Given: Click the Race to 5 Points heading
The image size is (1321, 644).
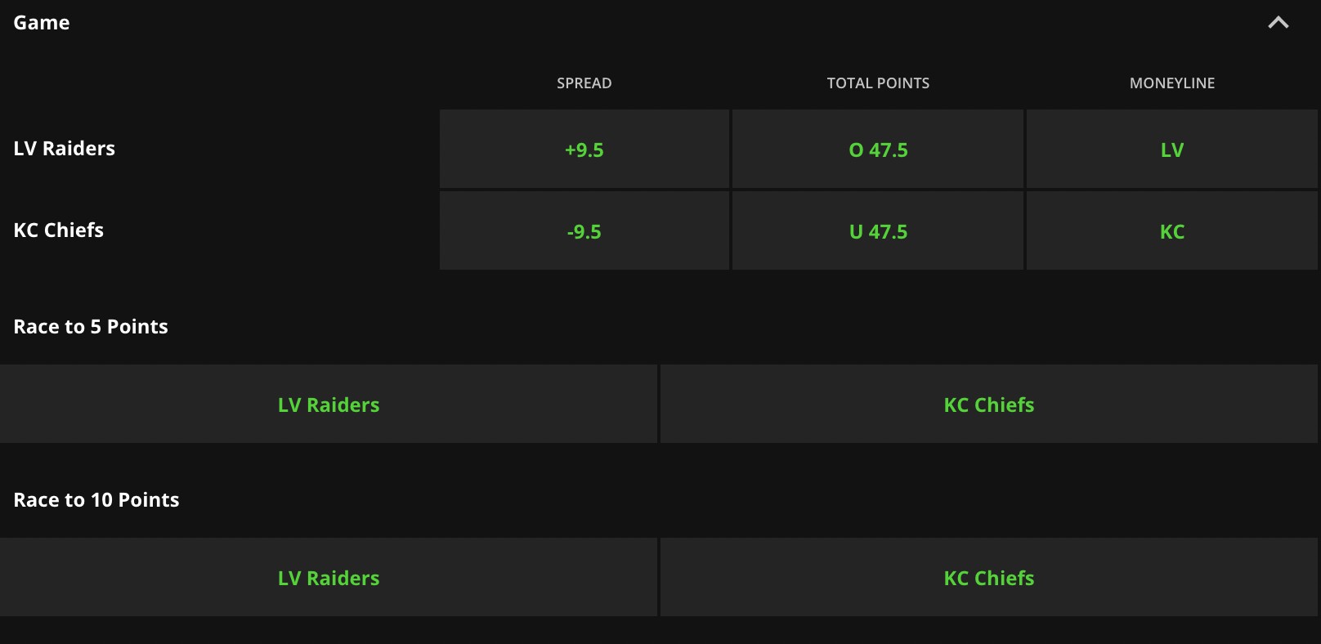Looking at the screenshot, I should click(91, 327).
